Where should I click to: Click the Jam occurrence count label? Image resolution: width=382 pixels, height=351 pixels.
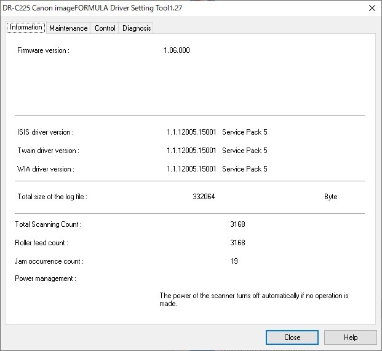coord(49,261)
